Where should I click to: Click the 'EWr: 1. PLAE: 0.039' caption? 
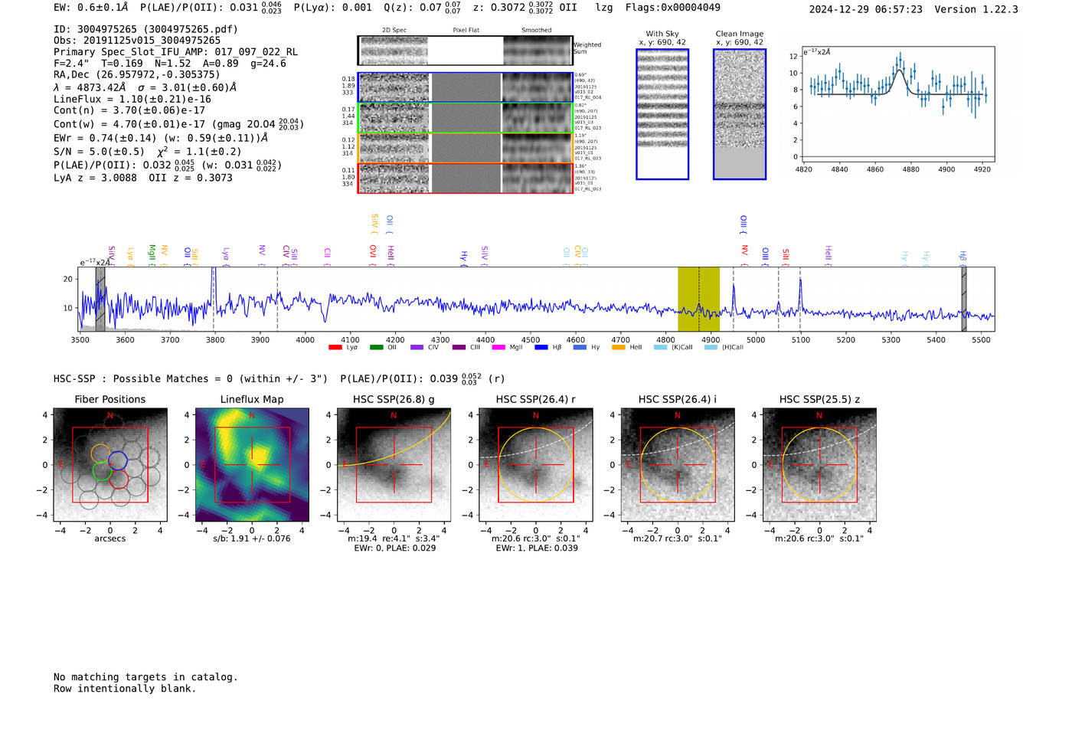click(536, 548)
